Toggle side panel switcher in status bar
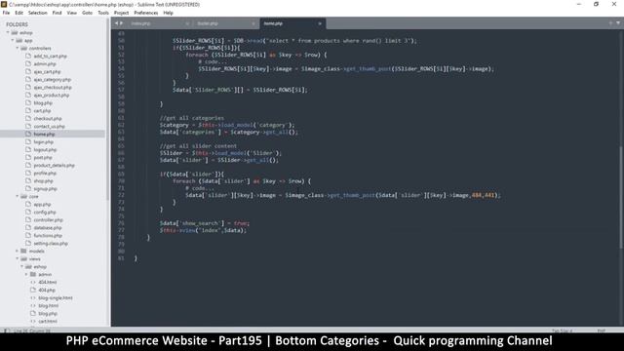Screen dimensions: 624x351 click(7, 331)
